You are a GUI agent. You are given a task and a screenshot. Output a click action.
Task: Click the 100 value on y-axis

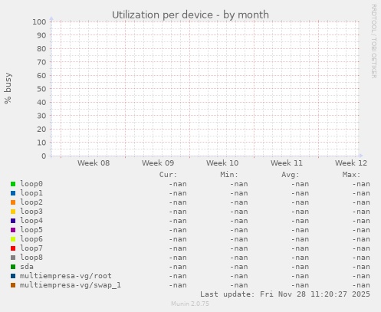pyautogui.click(x=39, y=22)
